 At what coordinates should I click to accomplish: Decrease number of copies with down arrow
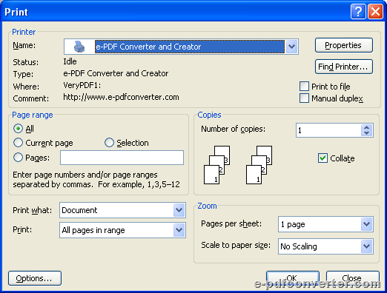(x=367, y=133)
